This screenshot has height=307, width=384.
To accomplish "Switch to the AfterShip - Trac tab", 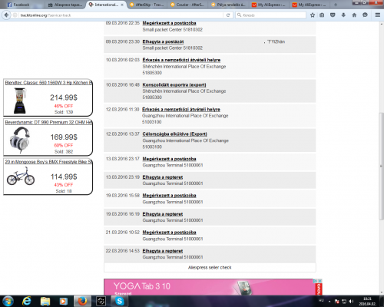I will pos(147,5).
